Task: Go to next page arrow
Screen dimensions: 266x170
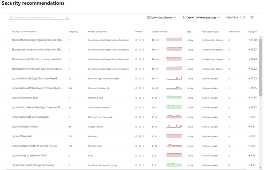Action: pos(244,17)
